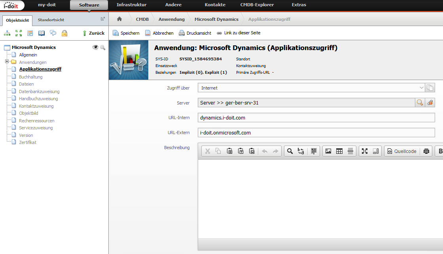Toggle Bold formatting in the editor
Viewport: 443px width, 254px height.
[440, 151]
